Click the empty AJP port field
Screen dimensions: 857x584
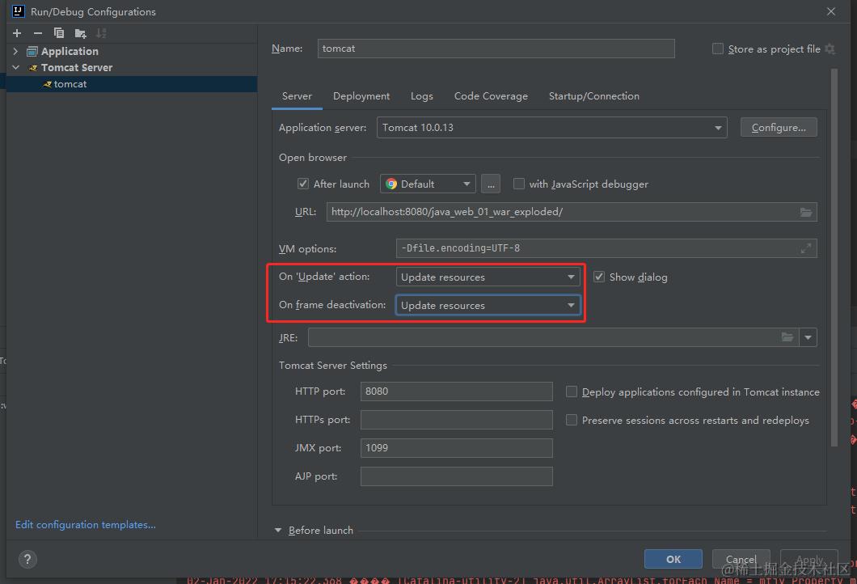(456, 476)
